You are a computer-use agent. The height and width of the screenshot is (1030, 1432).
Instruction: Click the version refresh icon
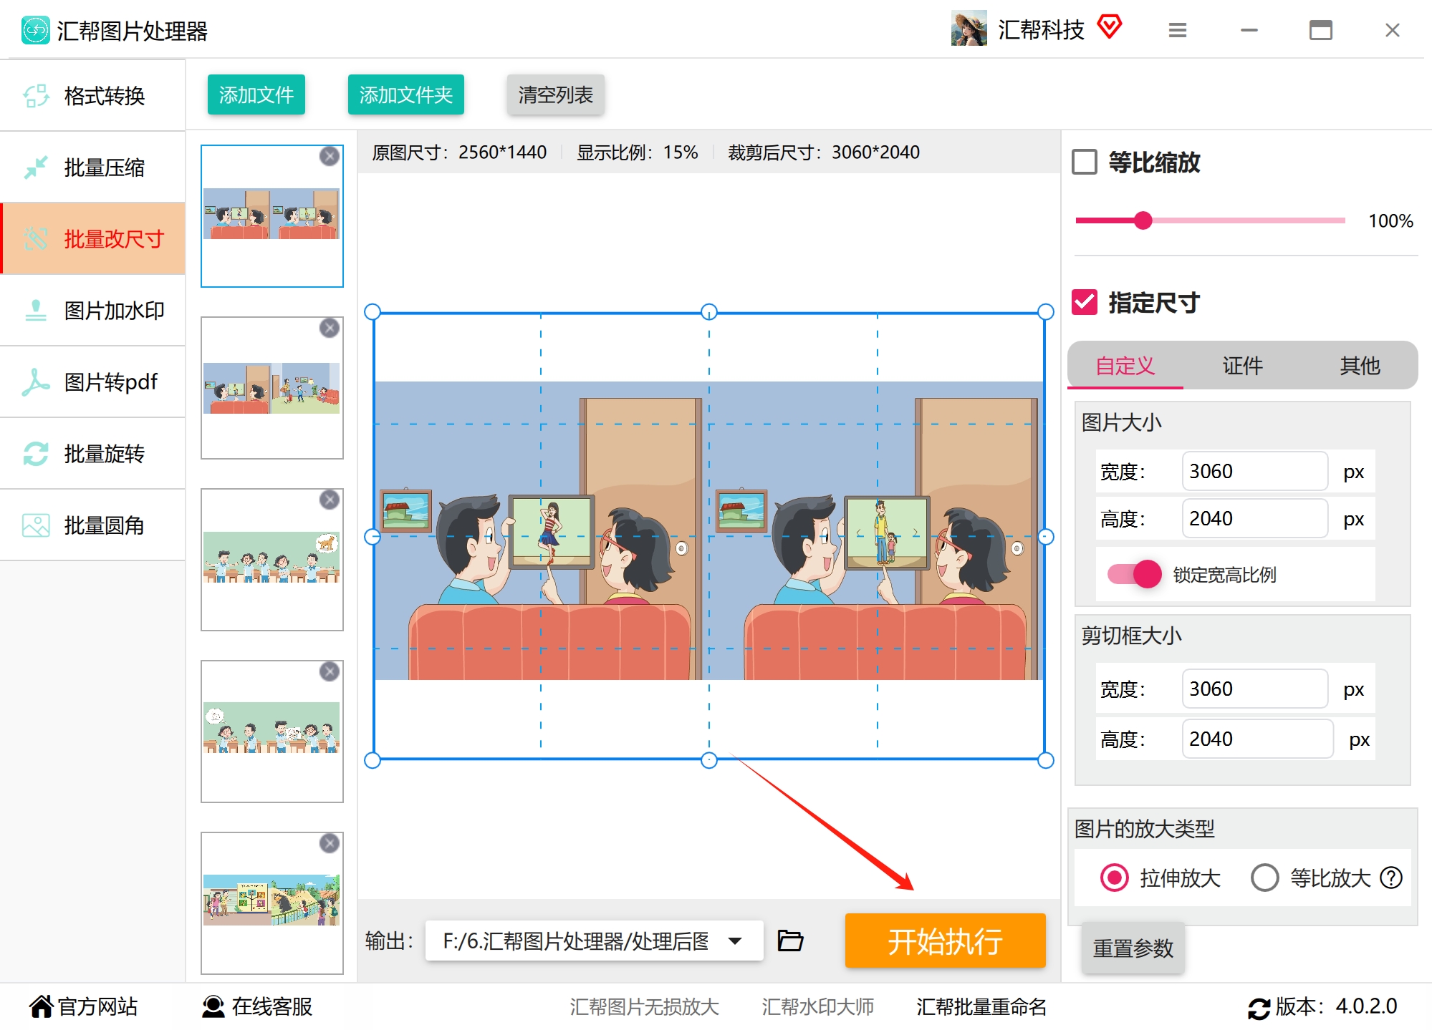[x=1259, y=1008]
